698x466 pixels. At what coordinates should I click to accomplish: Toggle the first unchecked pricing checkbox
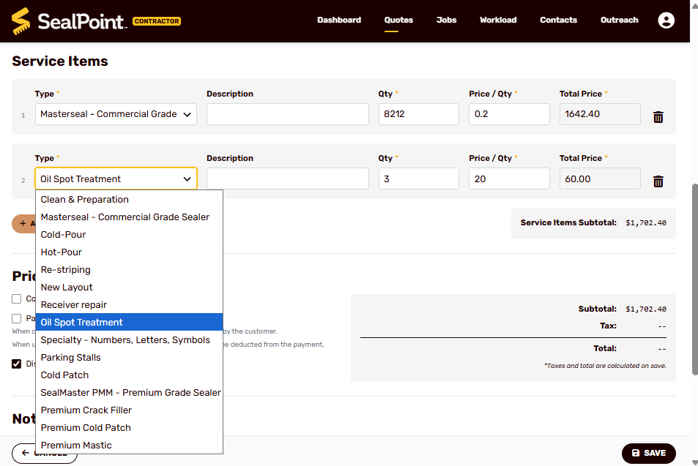(16, 298)
